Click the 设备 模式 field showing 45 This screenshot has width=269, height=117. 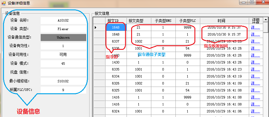(63, 64)
